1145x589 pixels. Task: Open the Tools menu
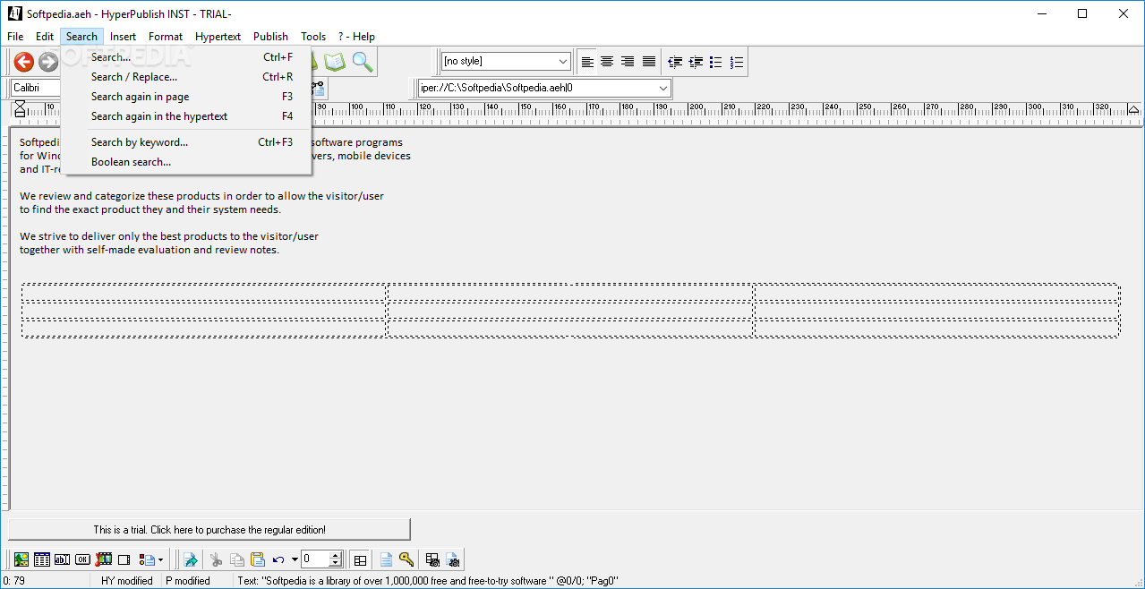click(313, 37)
